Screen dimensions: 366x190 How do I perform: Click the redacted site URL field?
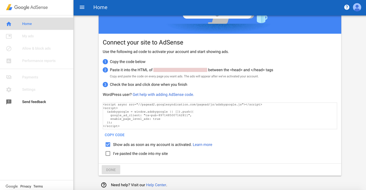(x=180, y=70)
